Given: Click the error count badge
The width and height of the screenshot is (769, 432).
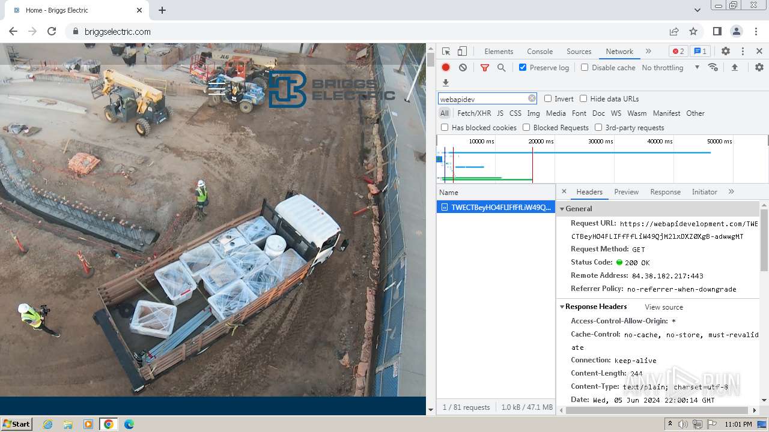Looking at the screenshot, I should [678, 51].
